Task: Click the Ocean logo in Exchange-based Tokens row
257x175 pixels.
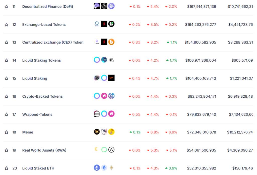Action: point(97,24)
